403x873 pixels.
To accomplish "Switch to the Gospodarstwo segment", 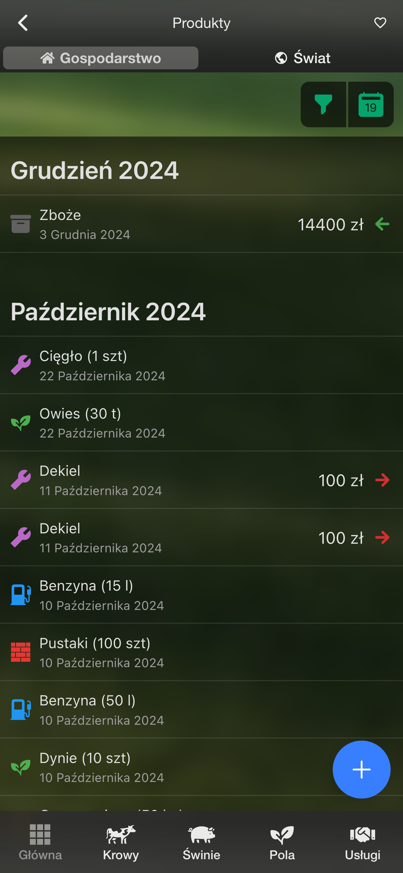I will coord(101,58).
